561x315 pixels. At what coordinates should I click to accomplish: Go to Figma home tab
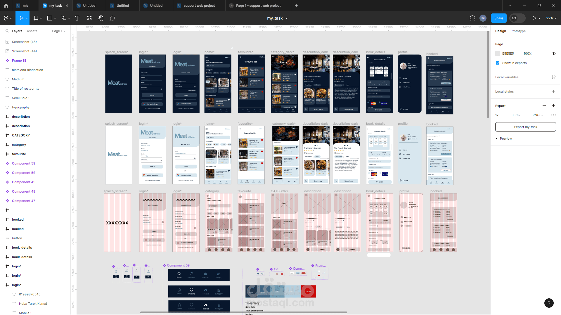(6, 6)
